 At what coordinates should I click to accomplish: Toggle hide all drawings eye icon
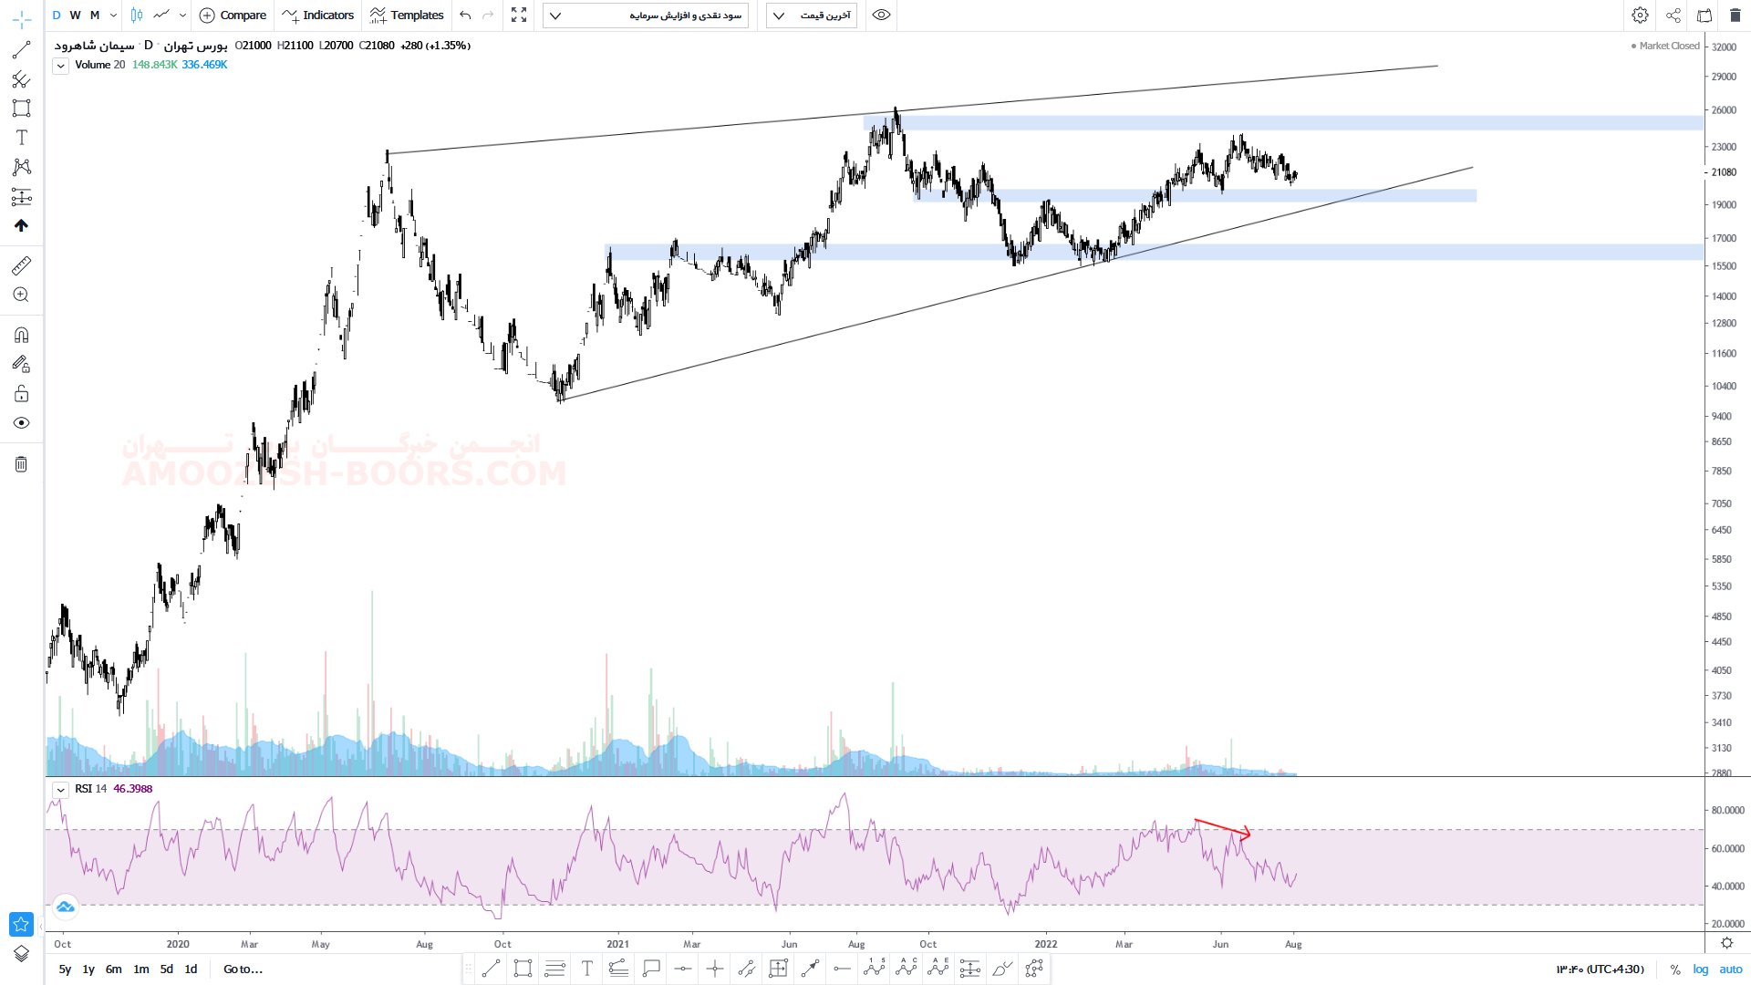(21, 423)
